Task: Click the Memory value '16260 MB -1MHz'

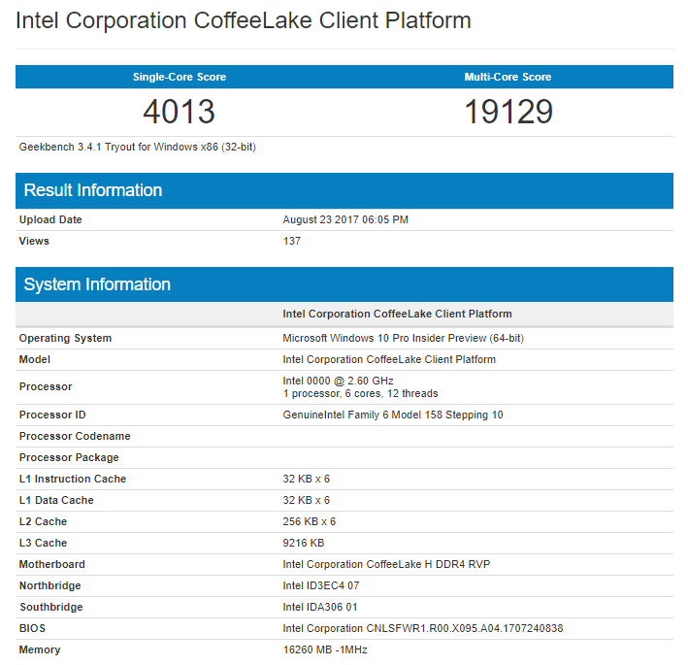Action: 325,649
